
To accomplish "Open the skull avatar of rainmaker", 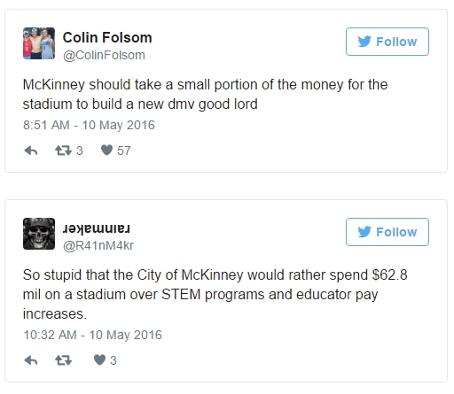I will [x=39, y=234].
